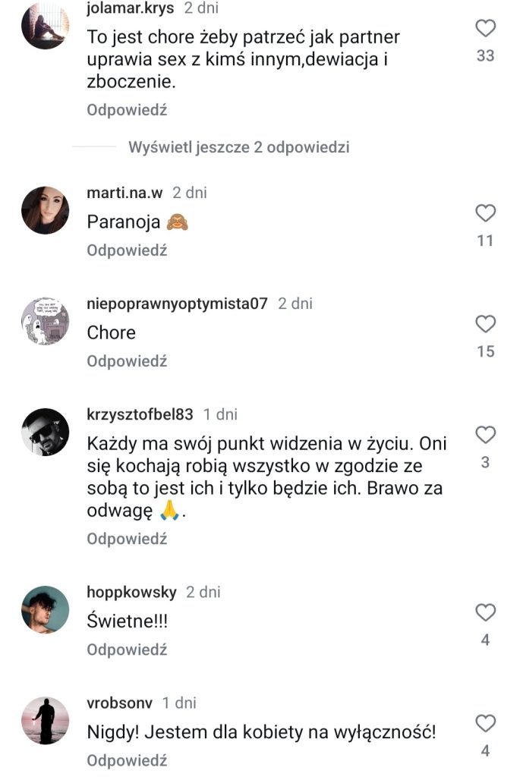The width and height of the screenshot is (523, 777).
Task: Like jolamar.krys's comment with heart icon
Action: (x=485, y=30)
